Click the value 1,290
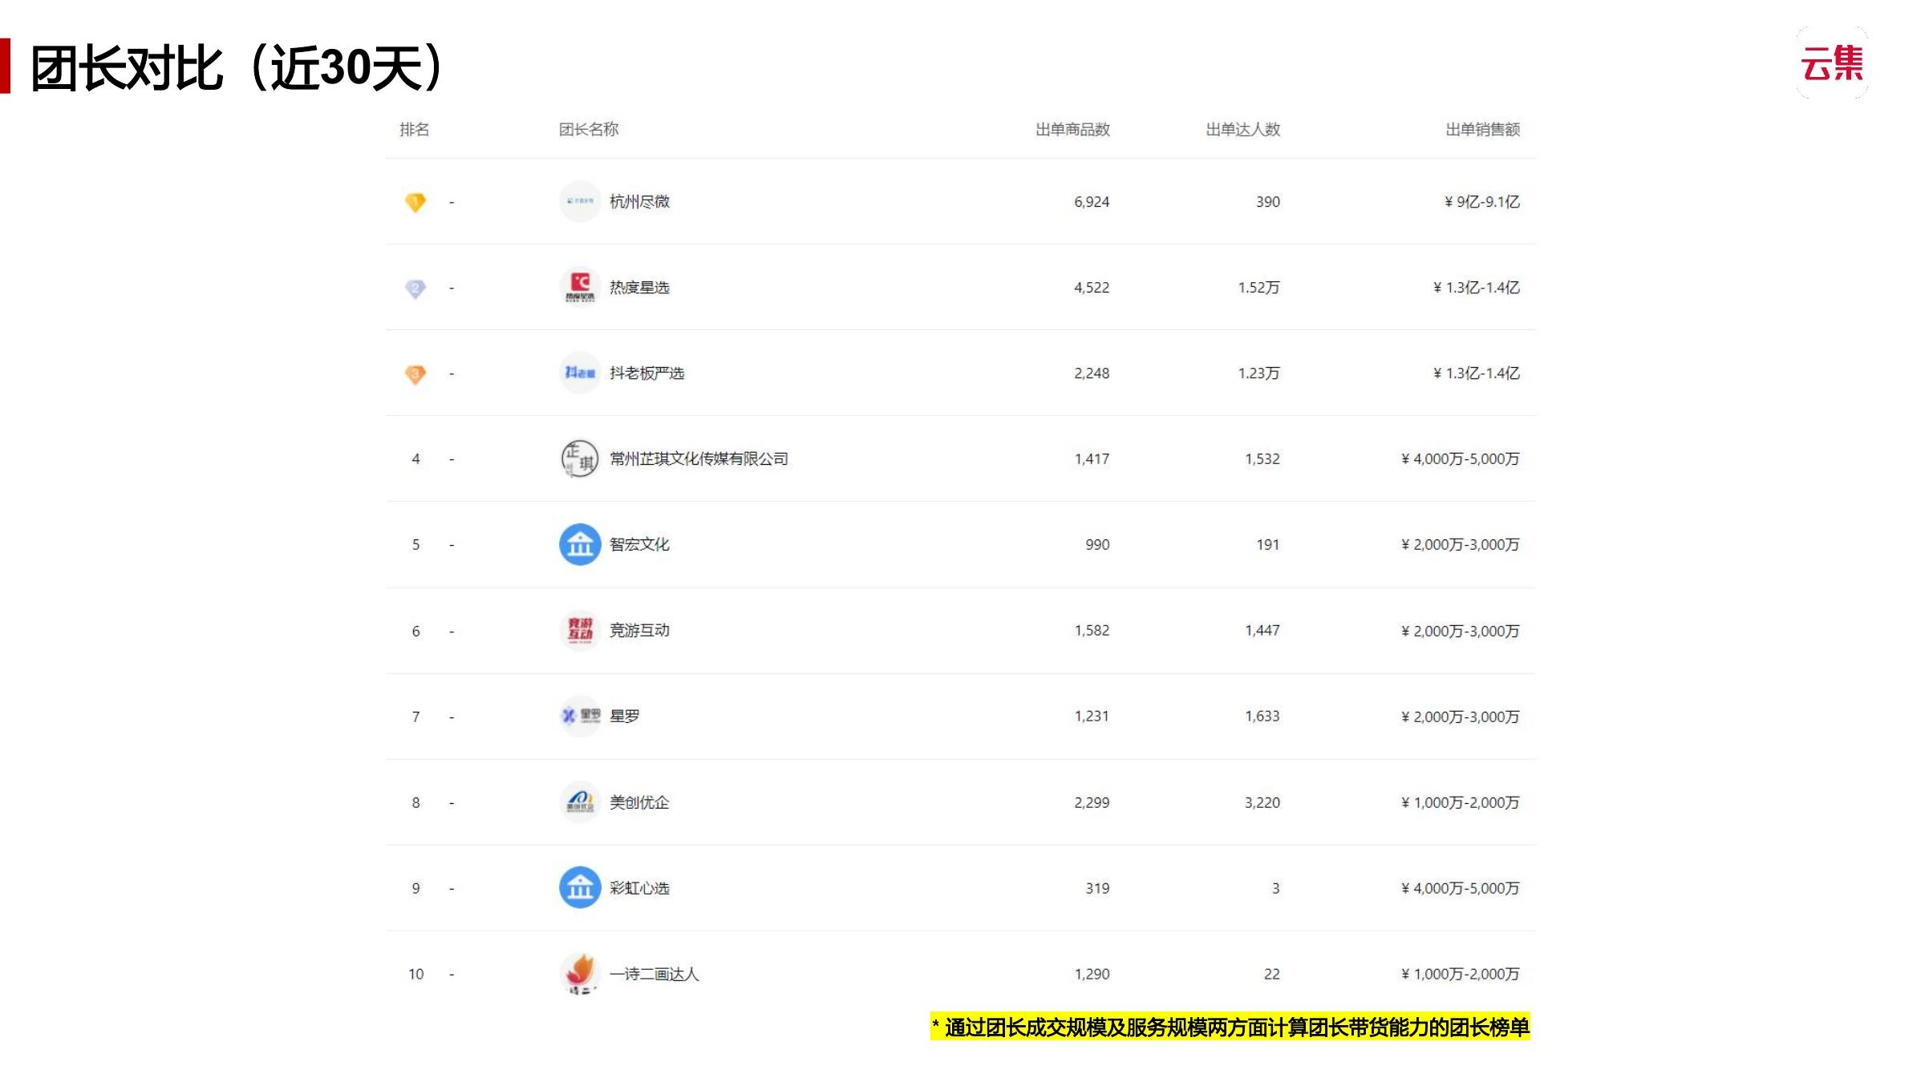Screen dimensions: 1925x1082 [1092, 973]
